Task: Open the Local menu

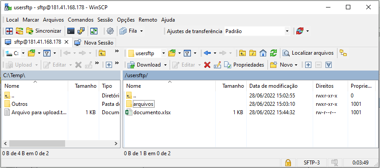Action: (x=12, y=20)
